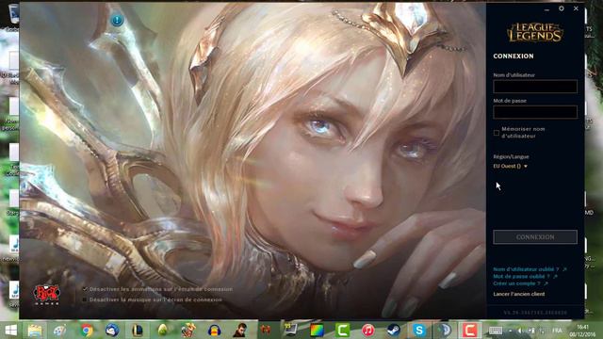This screenshot has width=603, height=339.
Task: Open File Explorer from taskbar
Action: pos(35,331)
